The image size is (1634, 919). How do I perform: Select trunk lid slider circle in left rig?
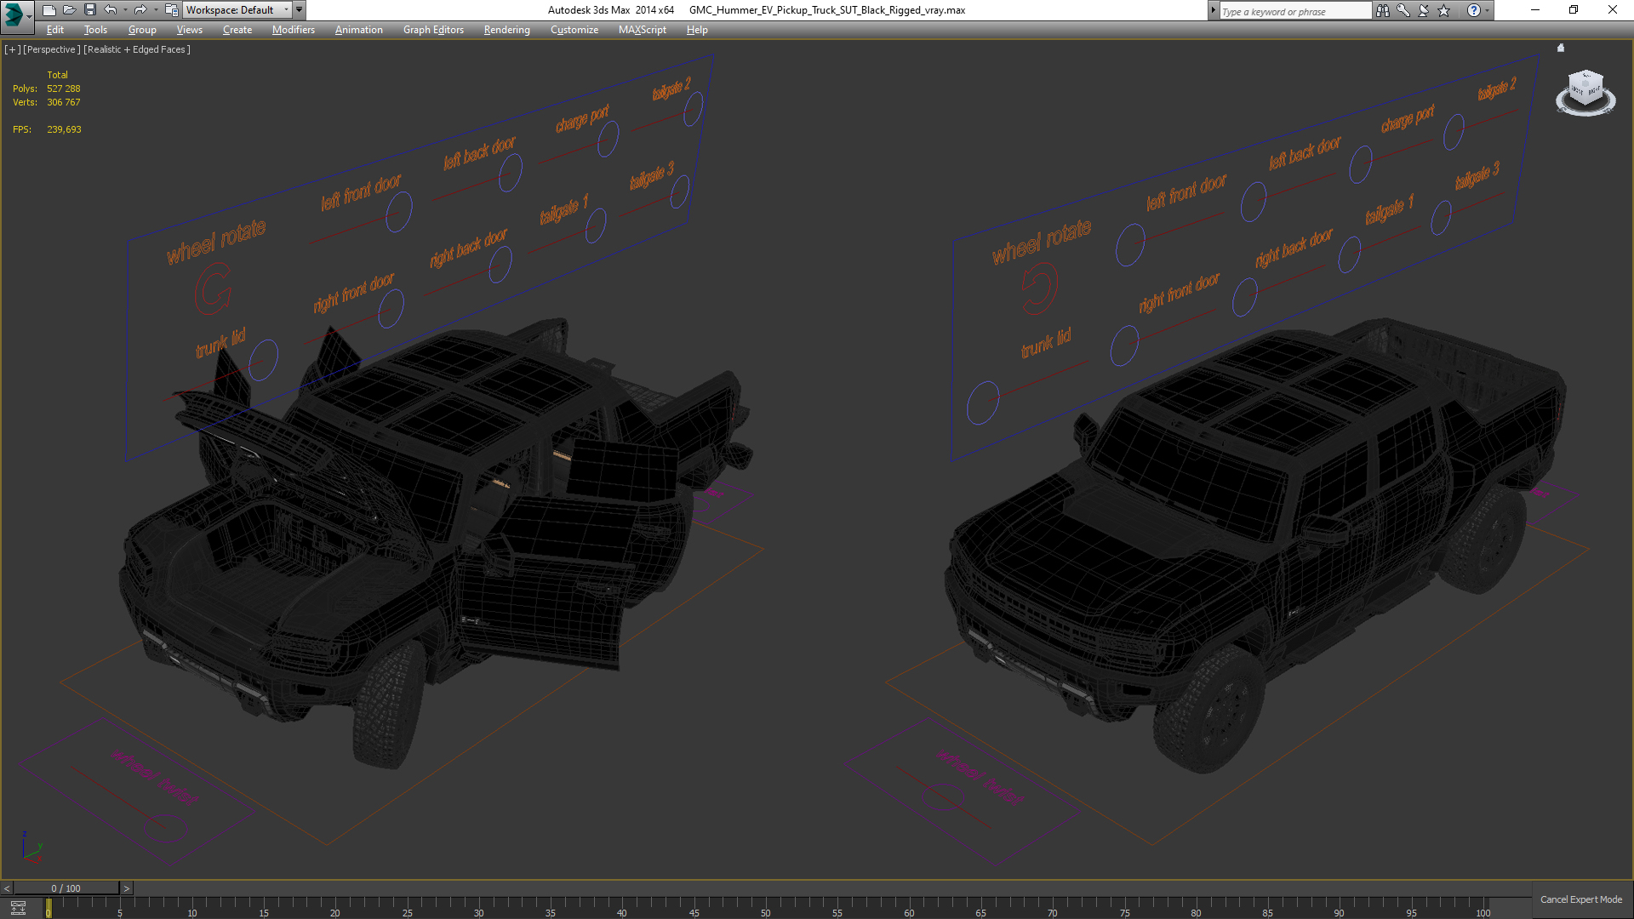(x=263, y=360)
